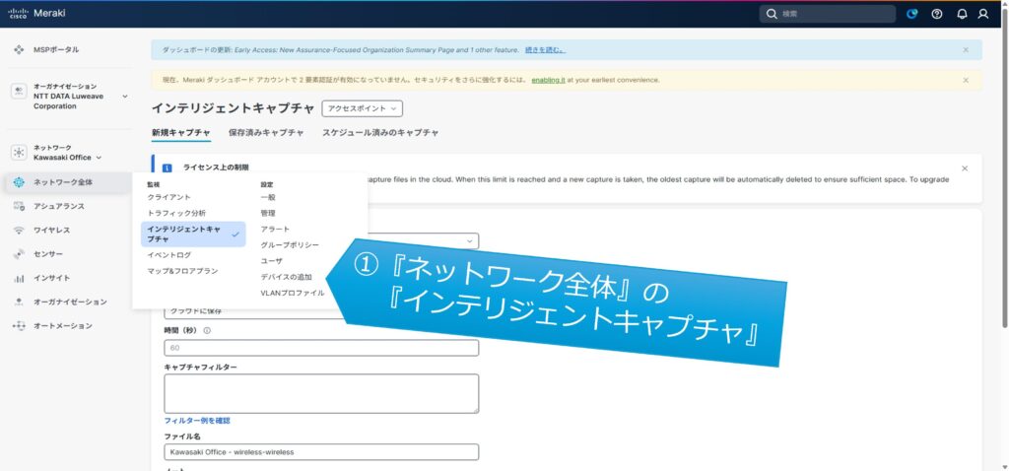Open インサイト in the sidebar

coord(51,278)
